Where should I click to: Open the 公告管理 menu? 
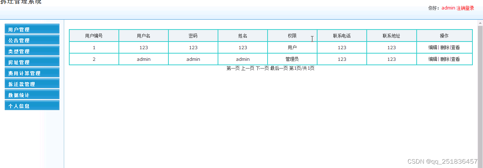(32, 40)
